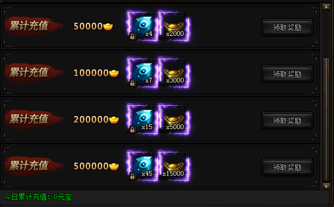This screenshot has height=207, width=334.
Task: Select the gold ingot x15000 reward
Action: 174,165
